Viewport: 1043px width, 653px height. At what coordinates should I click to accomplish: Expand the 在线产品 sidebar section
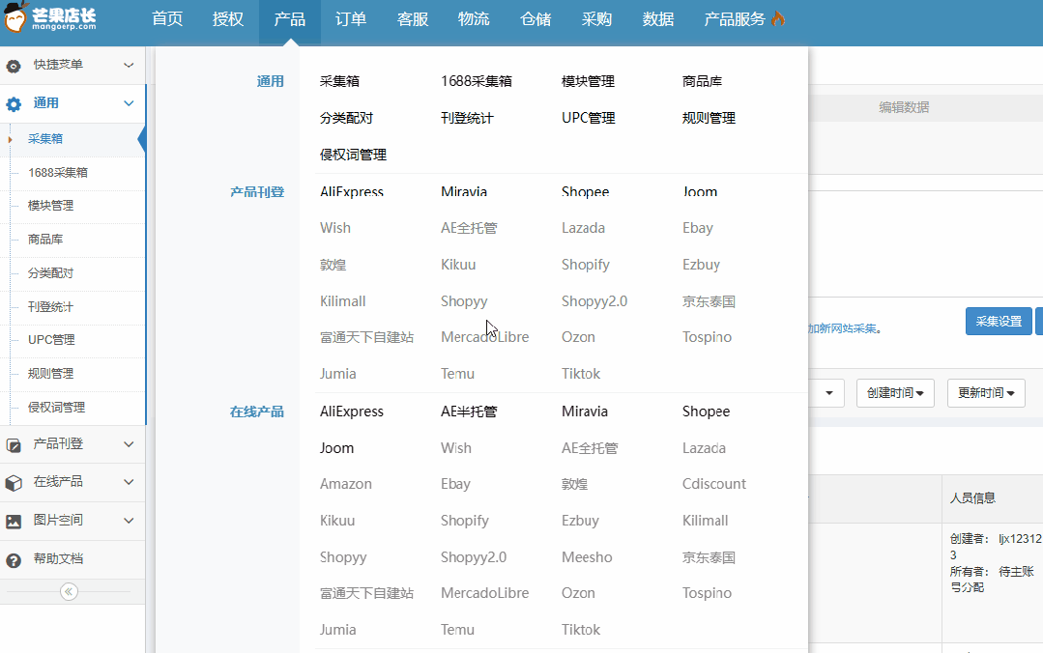point(129,482)
